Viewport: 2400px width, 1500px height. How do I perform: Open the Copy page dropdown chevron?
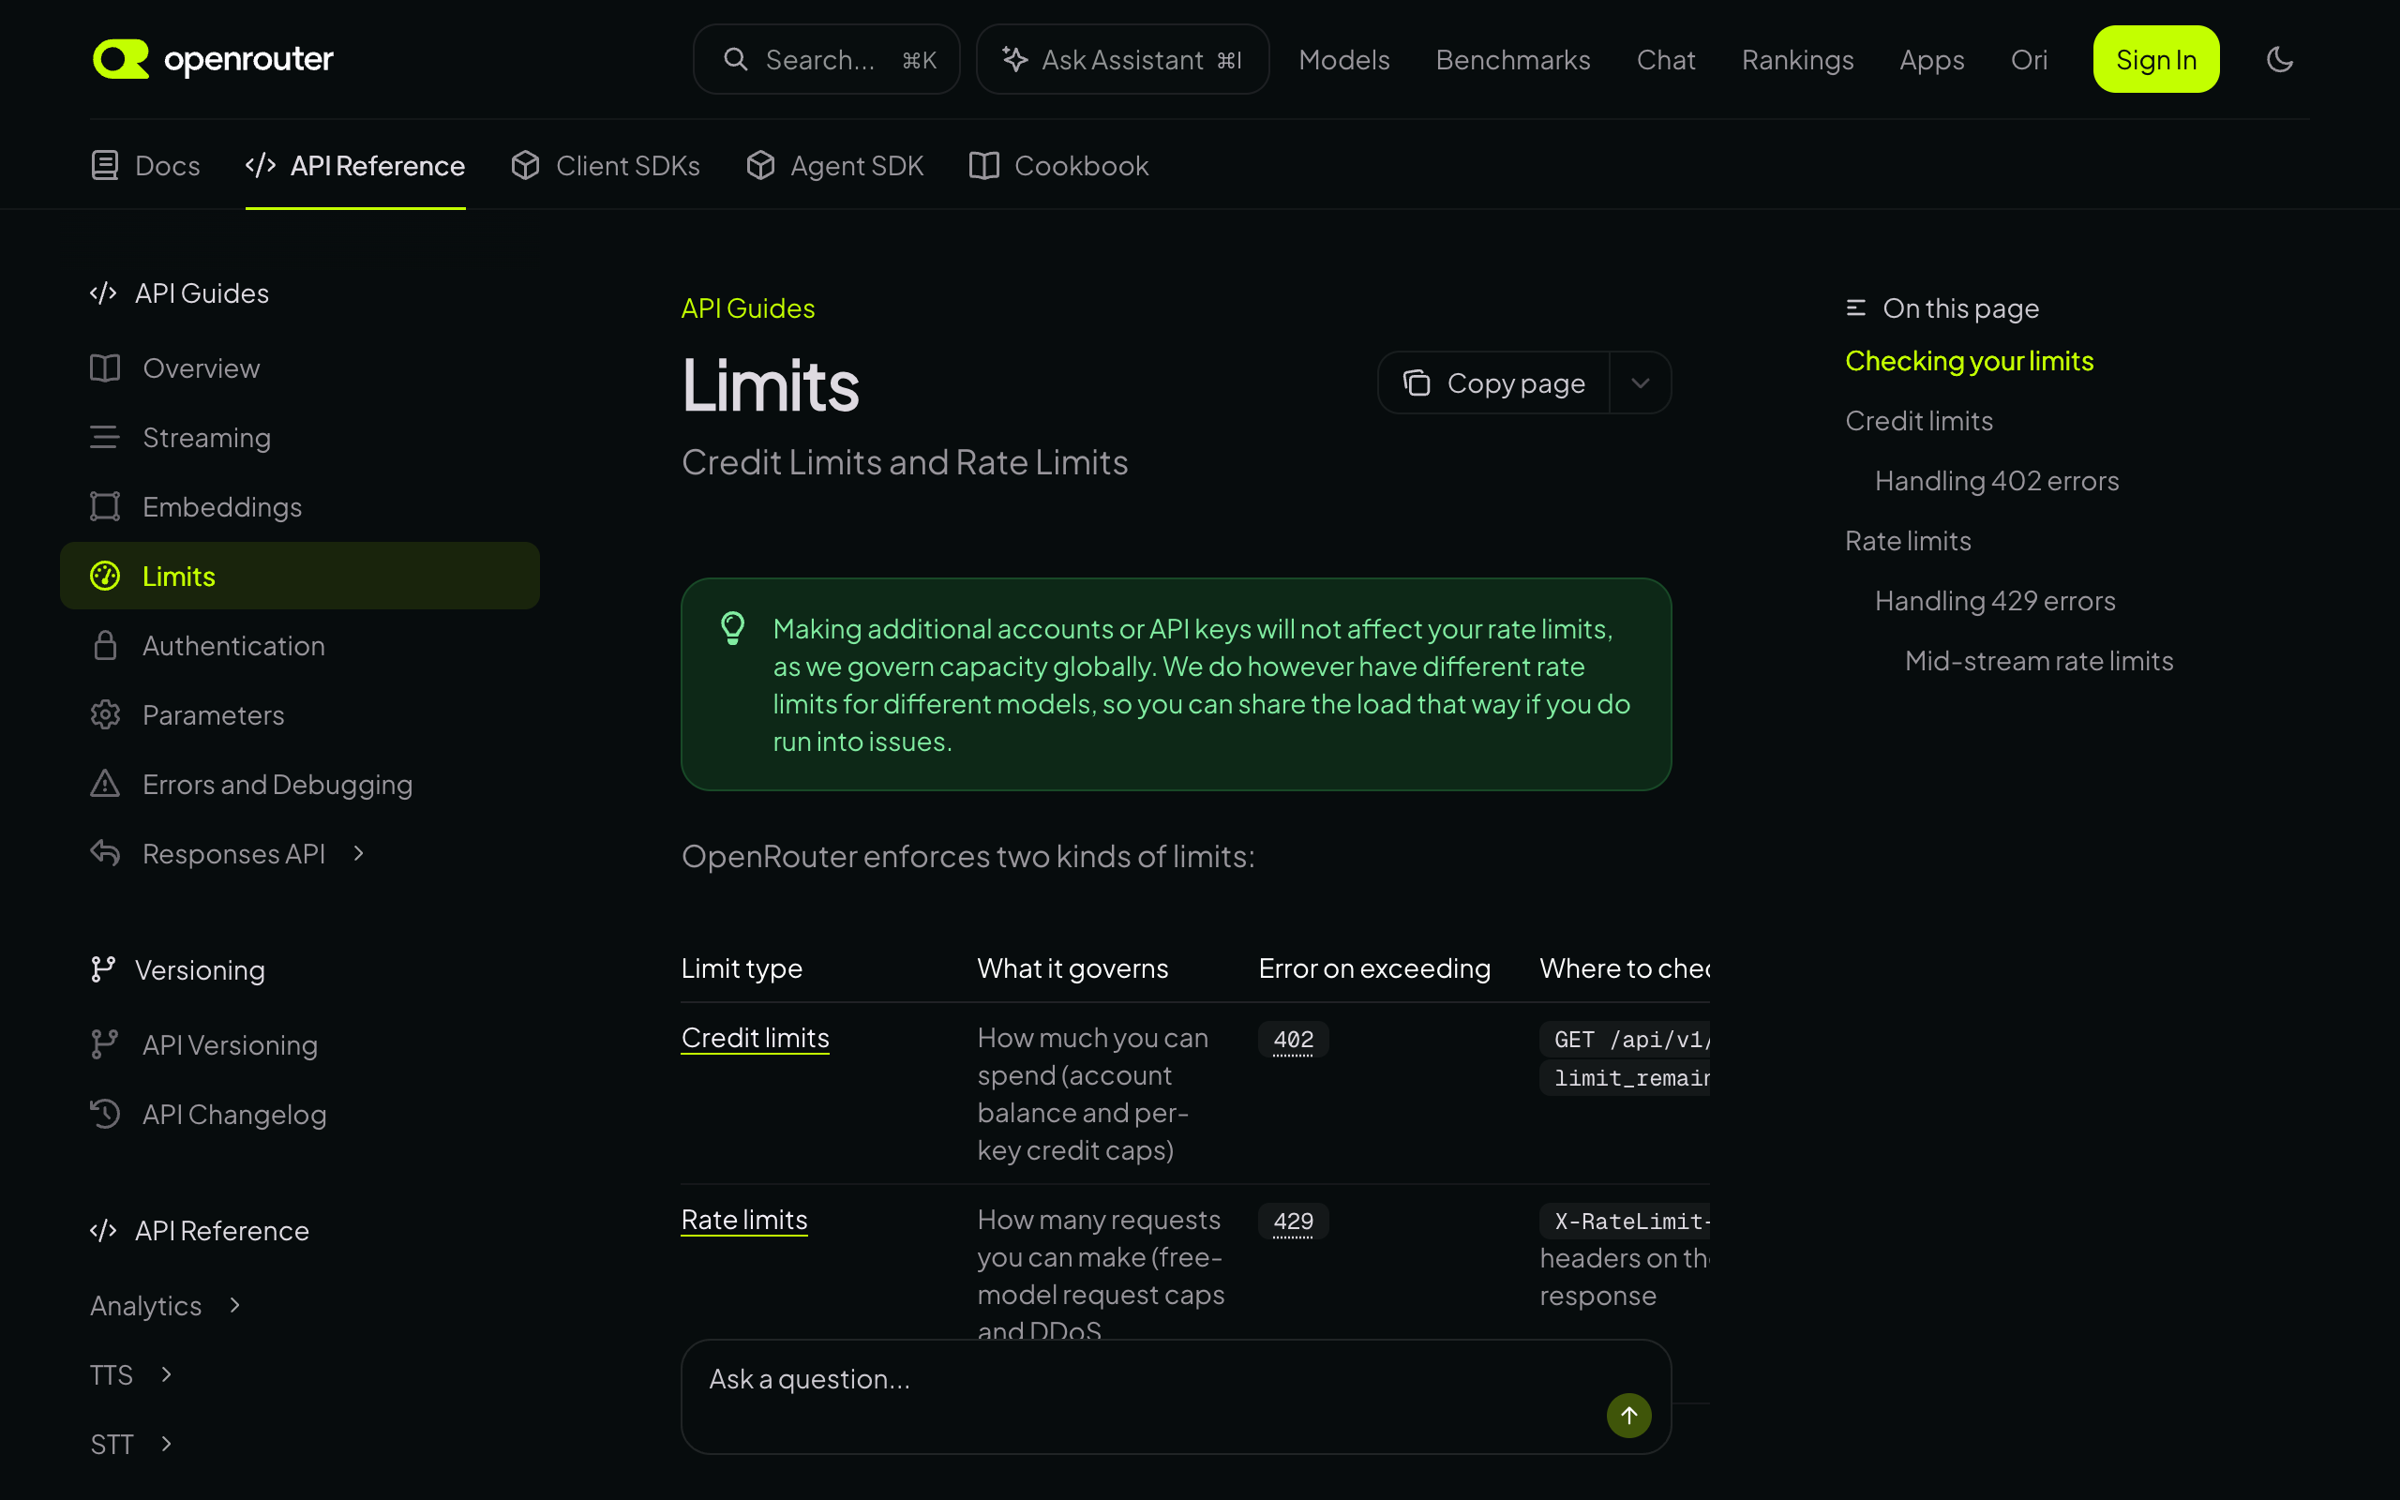pos(1641,382)
